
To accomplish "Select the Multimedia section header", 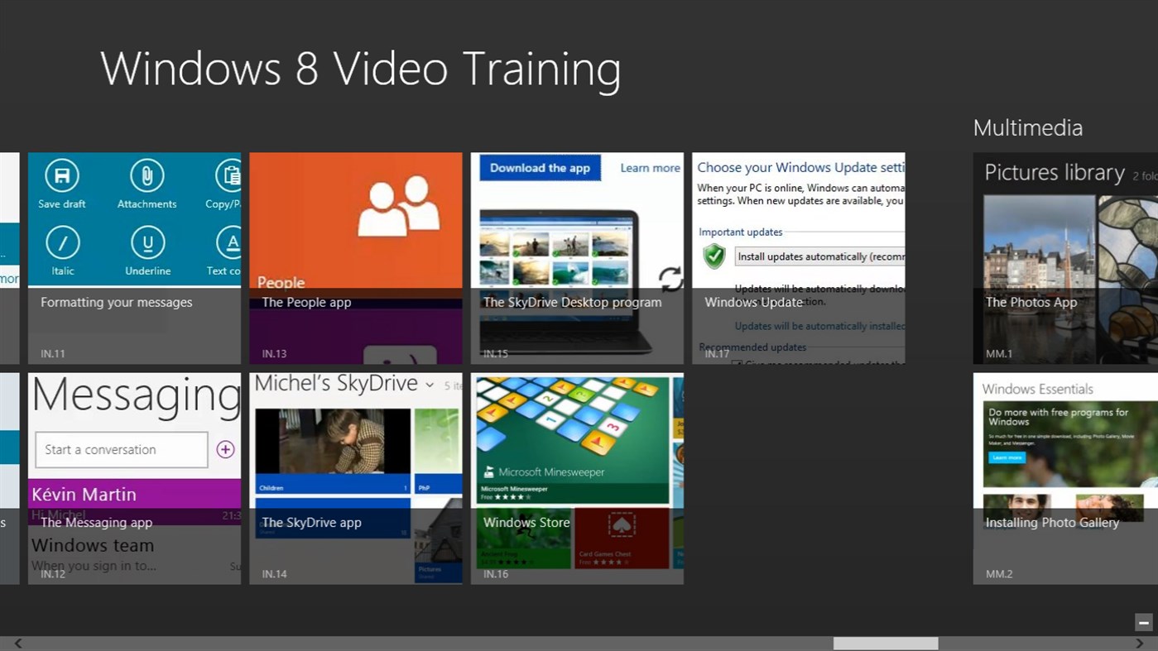I will click(1027, 127).
